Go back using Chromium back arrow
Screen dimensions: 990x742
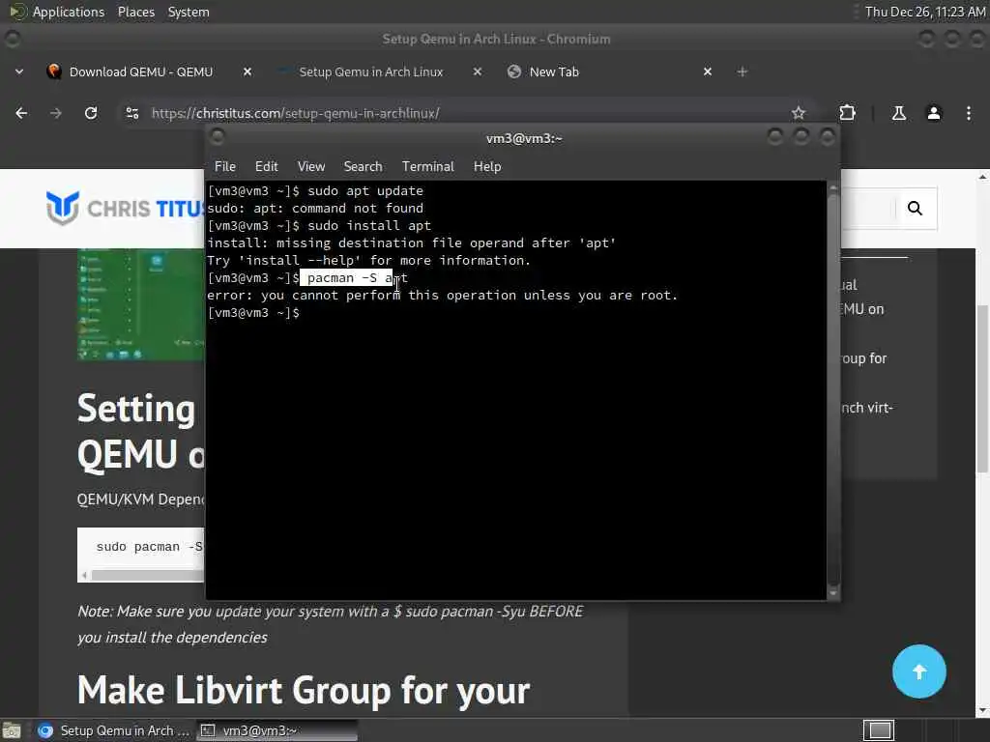[21, 113]
